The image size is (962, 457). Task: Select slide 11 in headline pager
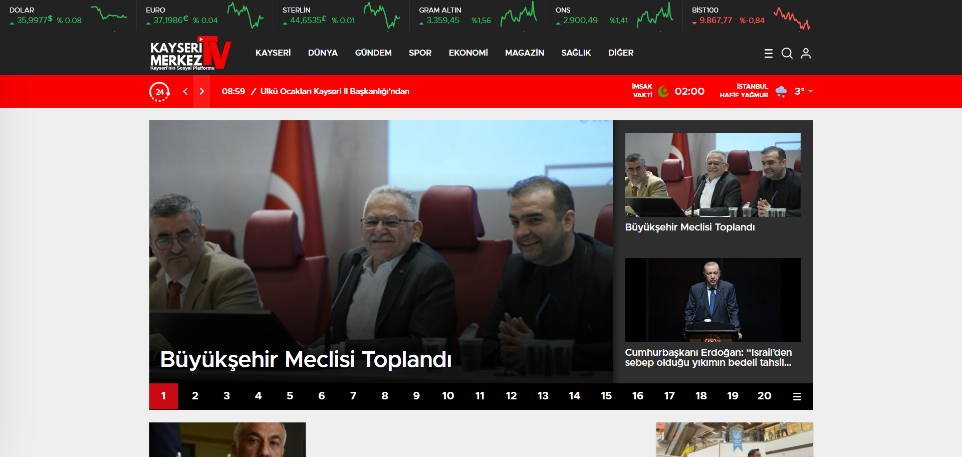click(479, 396)
